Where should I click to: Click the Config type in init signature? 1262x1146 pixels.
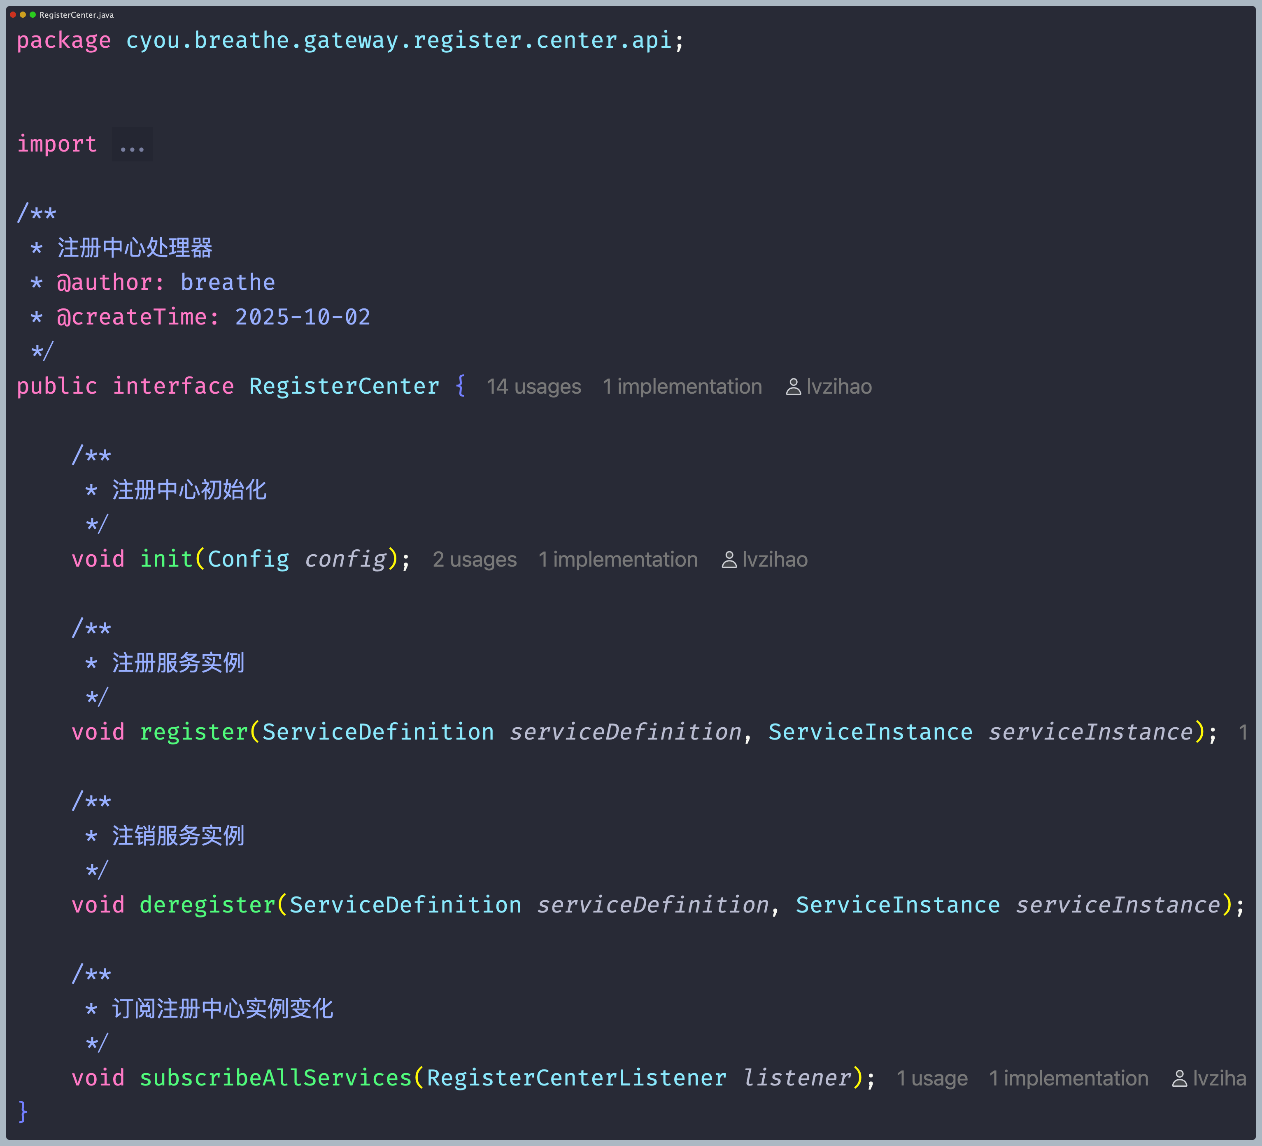pos(249,559)
